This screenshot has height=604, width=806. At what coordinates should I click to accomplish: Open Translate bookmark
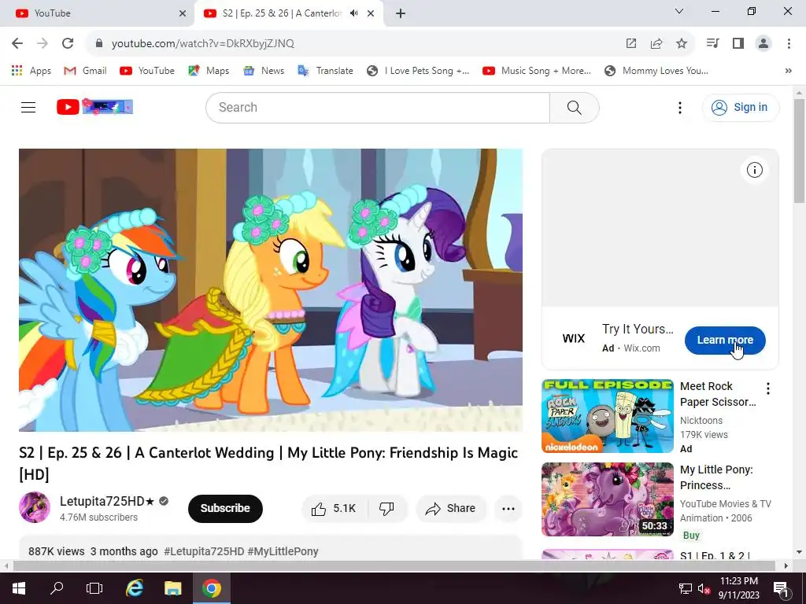click(325, 71)
